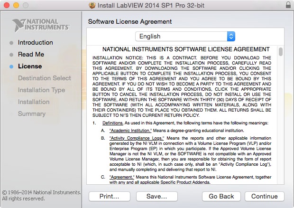Screen dimensions: 294x208
Task: Click the 'Software License Agreement' heading
Action: coord(130,21)
